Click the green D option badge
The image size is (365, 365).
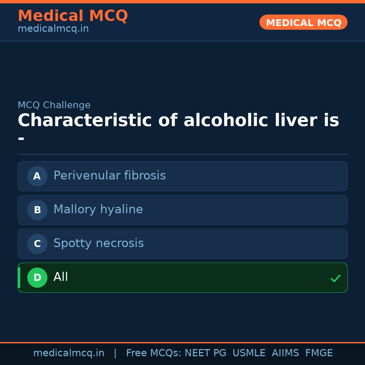37,277
